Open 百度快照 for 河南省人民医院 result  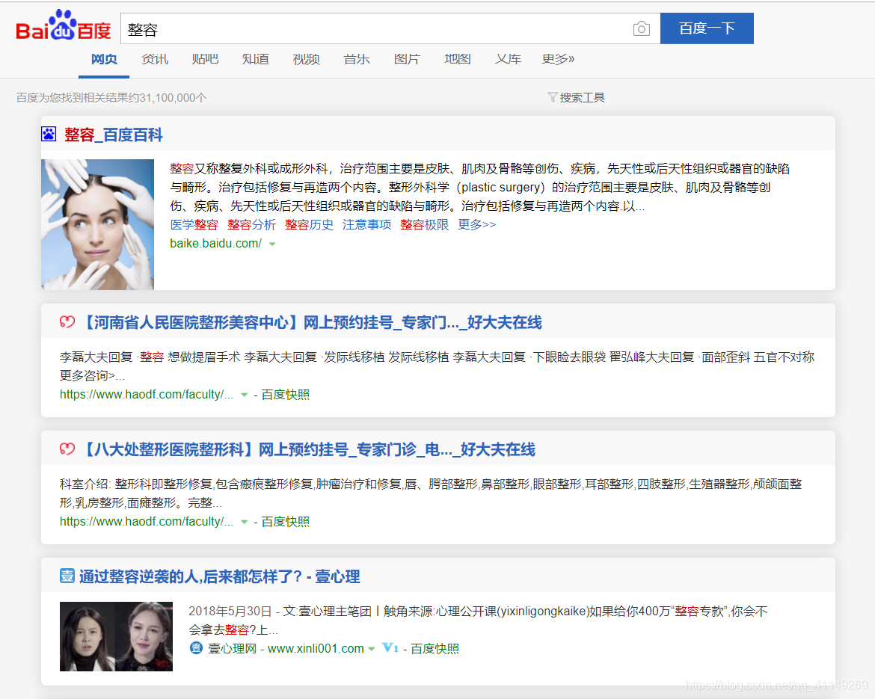click(x=285, y=395)
